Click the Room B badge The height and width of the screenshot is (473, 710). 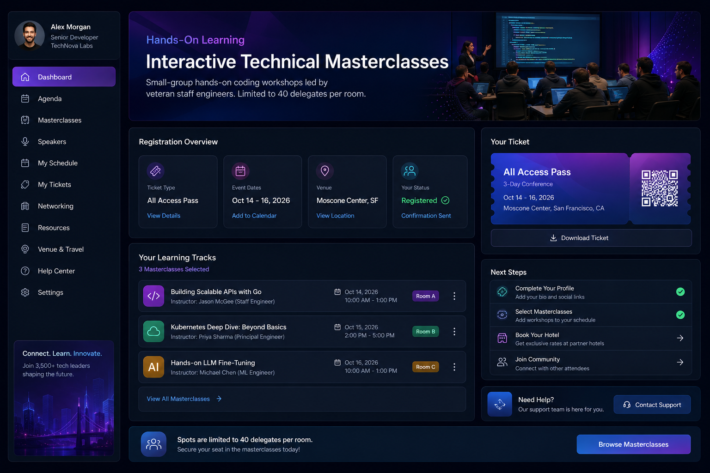(426, 332)
